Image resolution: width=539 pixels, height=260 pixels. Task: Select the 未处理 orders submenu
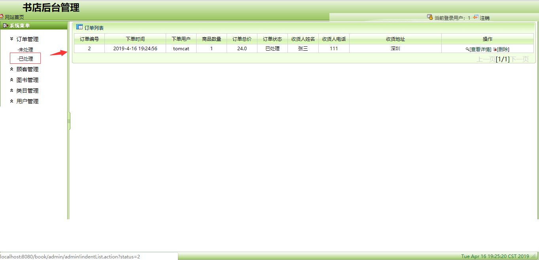click(26, 49)
